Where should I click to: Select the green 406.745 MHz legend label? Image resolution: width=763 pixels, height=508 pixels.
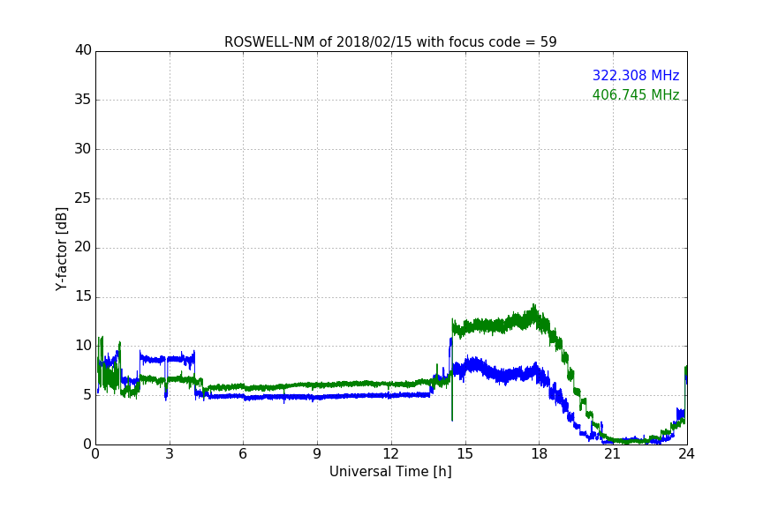636,94
